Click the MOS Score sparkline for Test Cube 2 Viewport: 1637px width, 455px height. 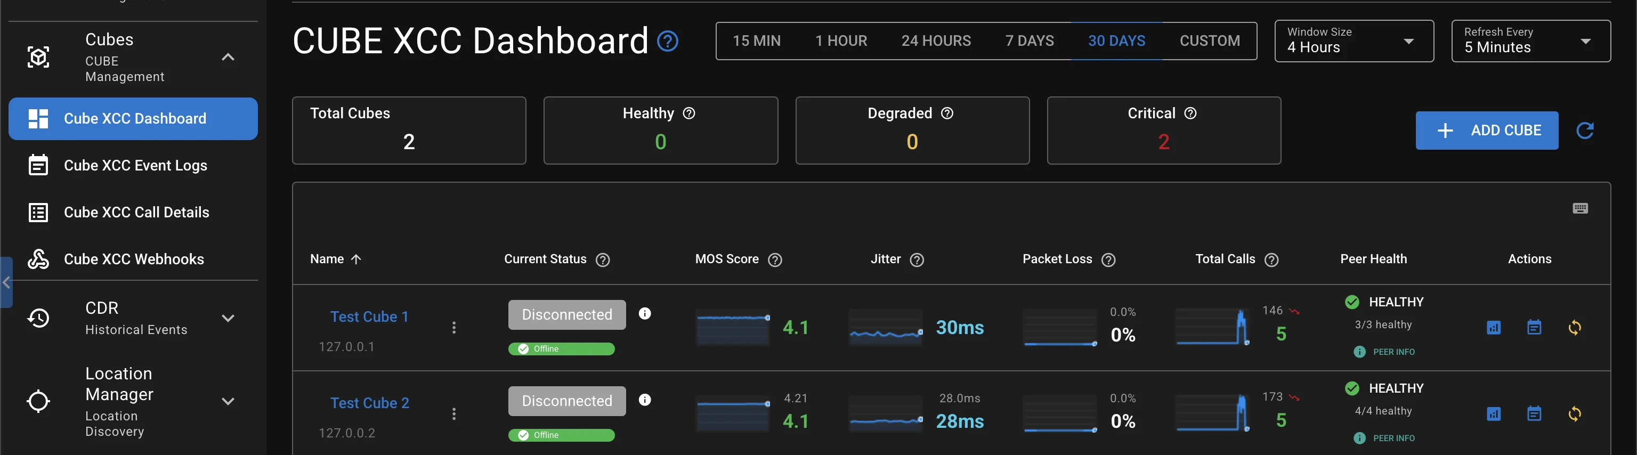(733, 413)
